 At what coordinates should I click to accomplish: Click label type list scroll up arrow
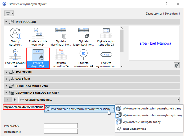pyautogui.click(x=121, y=28)
